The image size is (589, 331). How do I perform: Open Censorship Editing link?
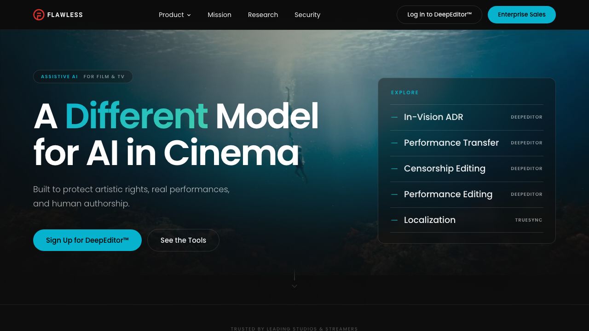467,169
